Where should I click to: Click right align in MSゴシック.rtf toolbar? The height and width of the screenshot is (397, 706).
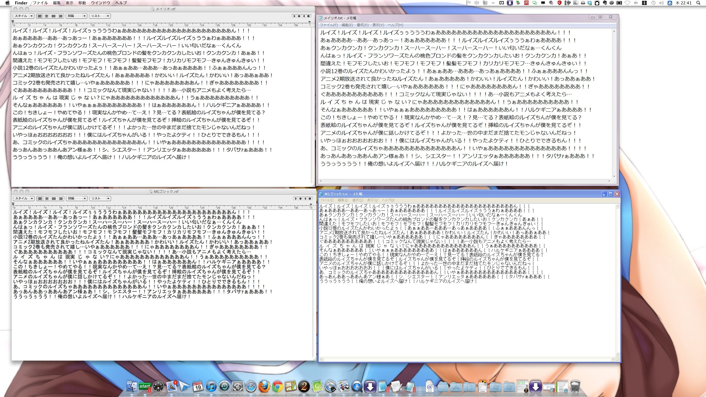tap(61, 198)
